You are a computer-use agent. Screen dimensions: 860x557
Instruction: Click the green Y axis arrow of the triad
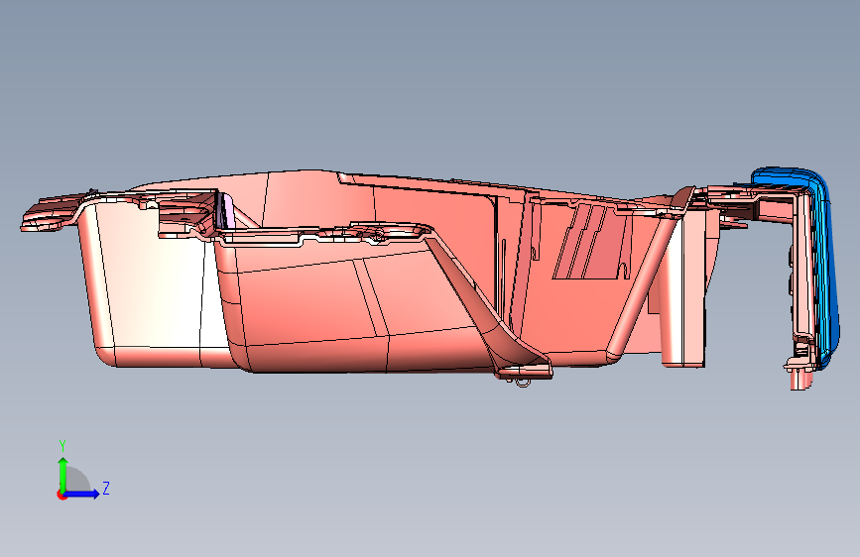(63, 474)
